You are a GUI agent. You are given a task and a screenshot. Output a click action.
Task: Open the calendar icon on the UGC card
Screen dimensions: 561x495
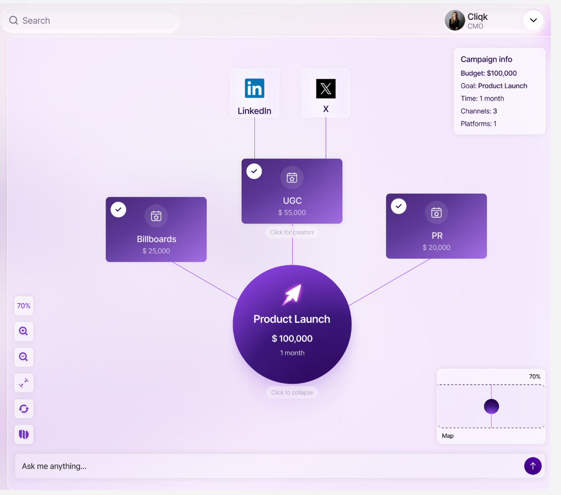tap(292, 177)
